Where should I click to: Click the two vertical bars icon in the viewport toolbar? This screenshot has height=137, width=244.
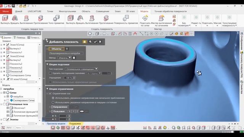click(x=130, y=33)
